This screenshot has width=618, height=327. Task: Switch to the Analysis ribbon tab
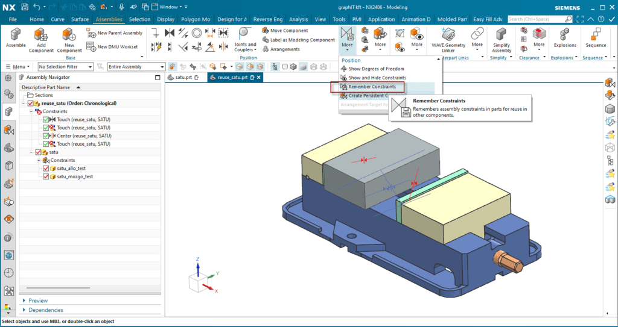click(x=298, y=19)
